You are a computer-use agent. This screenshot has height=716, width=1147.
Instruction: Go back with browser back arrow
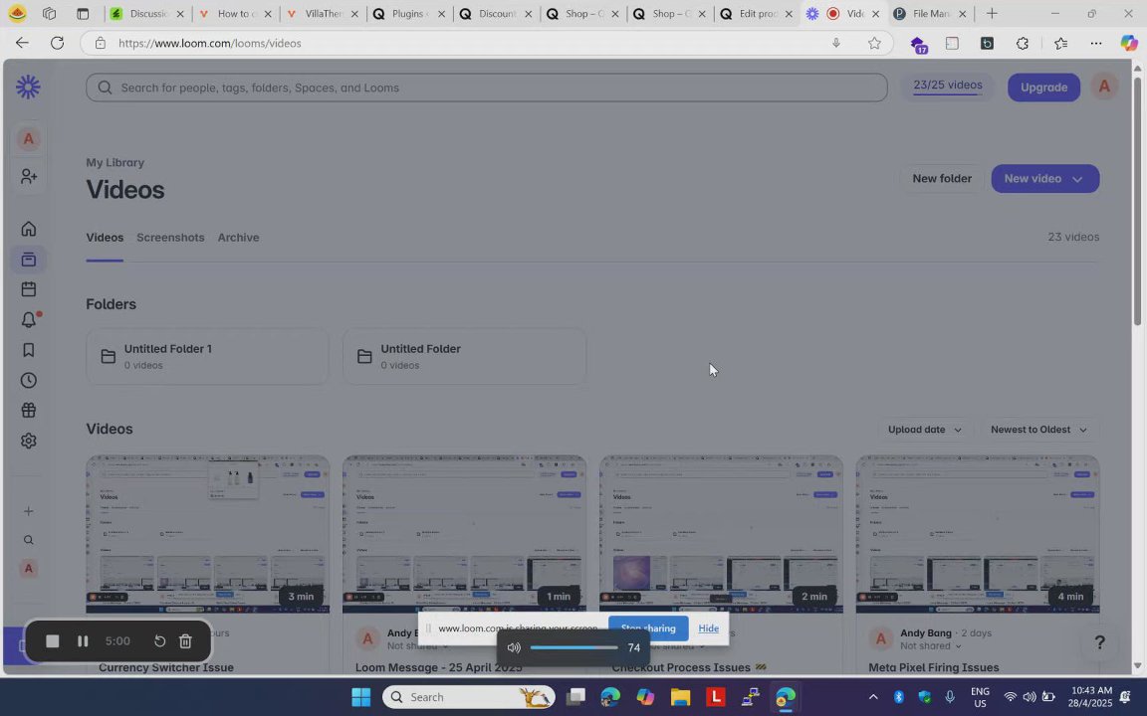(22, 43)
